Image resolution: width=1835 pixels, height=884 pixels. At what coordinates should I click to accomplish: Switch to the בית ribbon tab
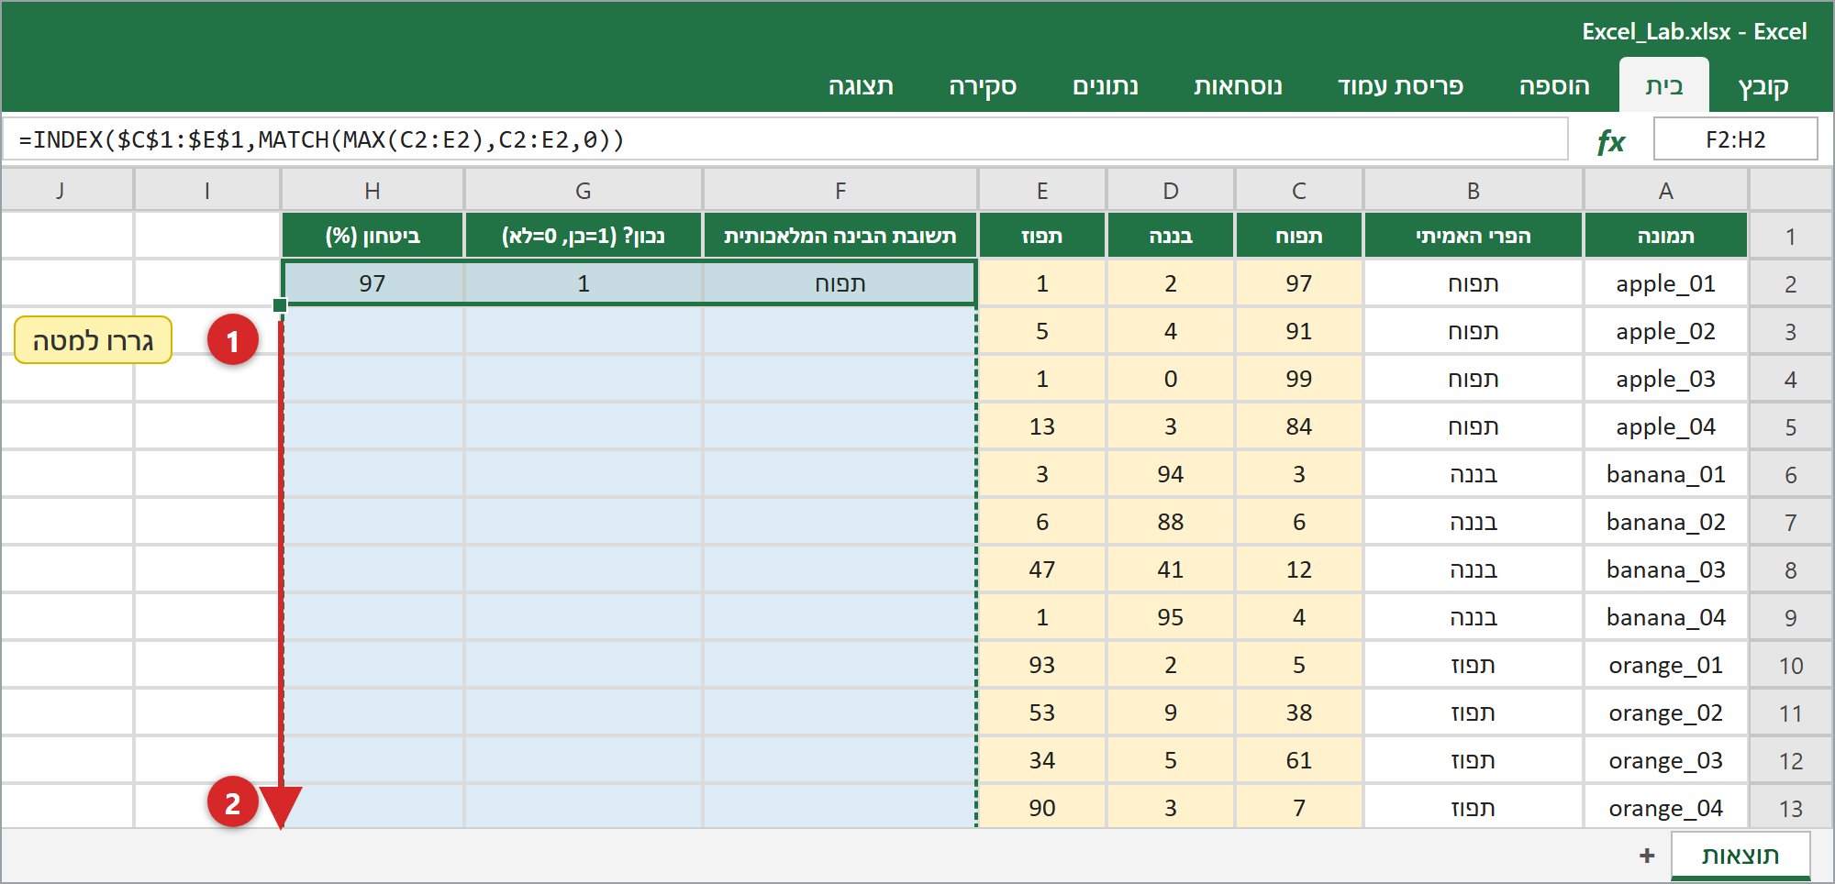(x=1664, y=86)
